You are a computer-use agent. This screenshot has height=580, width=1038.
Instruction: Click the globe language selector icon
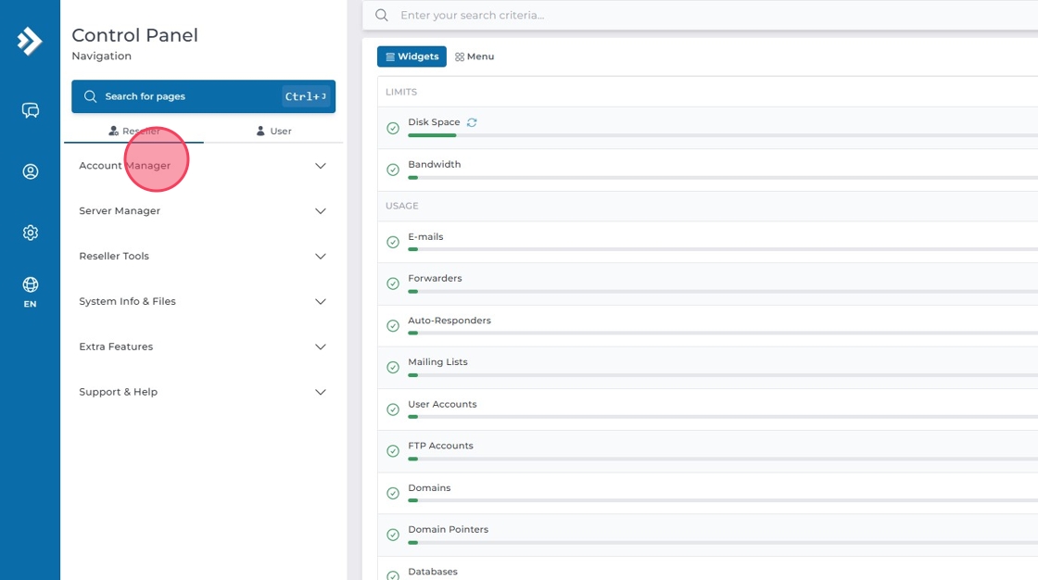[x=31, y=285]
